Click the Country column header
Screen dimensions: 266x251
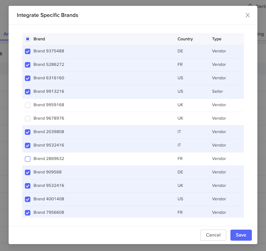tap(185, 39)
